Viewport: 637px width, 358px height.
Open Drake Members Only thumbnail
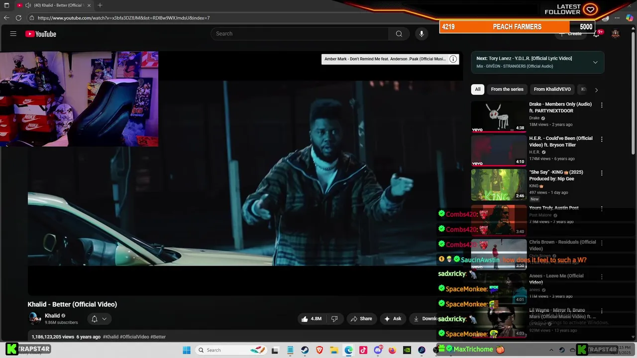pyautogui.click(x=499, y=116)
